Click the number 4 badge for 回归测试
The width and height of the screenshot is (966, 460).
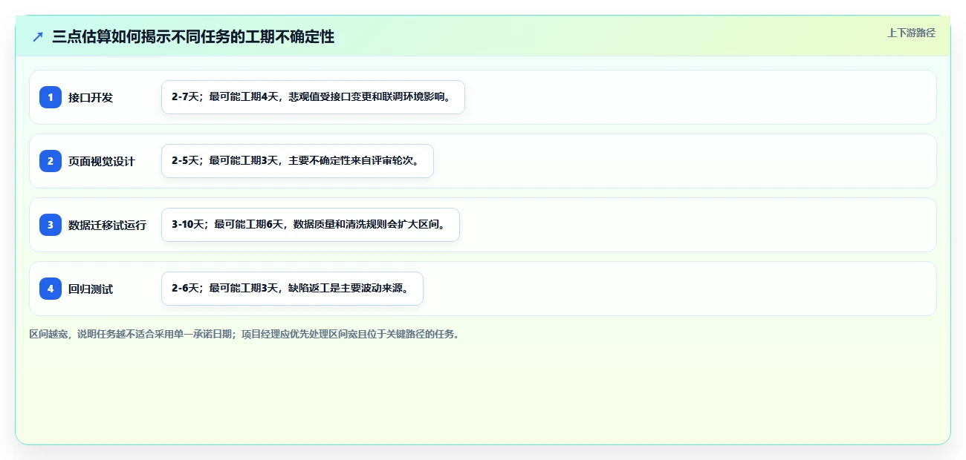point(51,289)
